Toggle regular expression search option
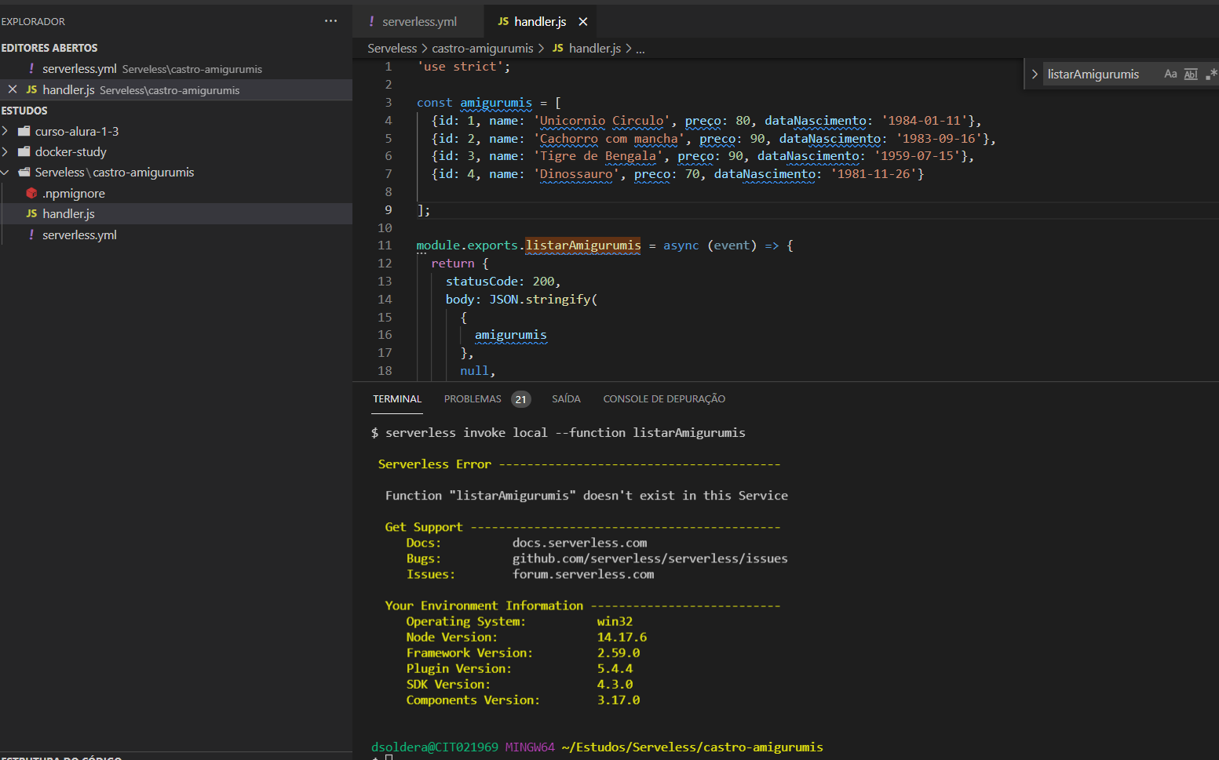 (x=1211, y=74)
